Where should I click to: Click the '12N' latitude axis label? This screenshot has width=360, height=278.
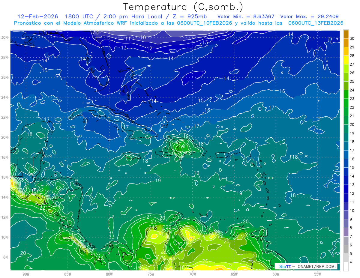pos(5,217)
